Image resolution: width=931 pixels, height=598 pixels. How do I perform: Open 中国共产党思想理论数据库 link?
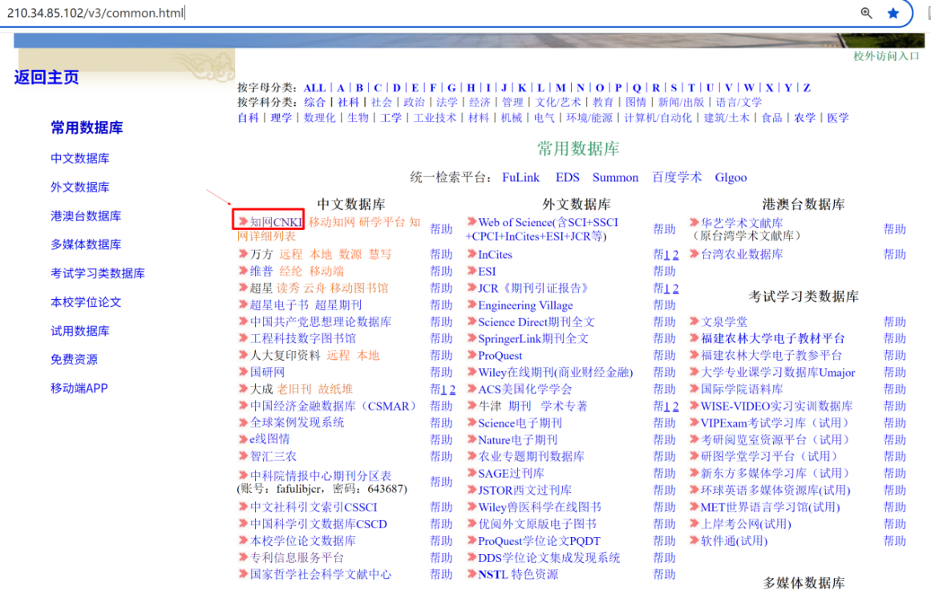click(x=321, y=322)
